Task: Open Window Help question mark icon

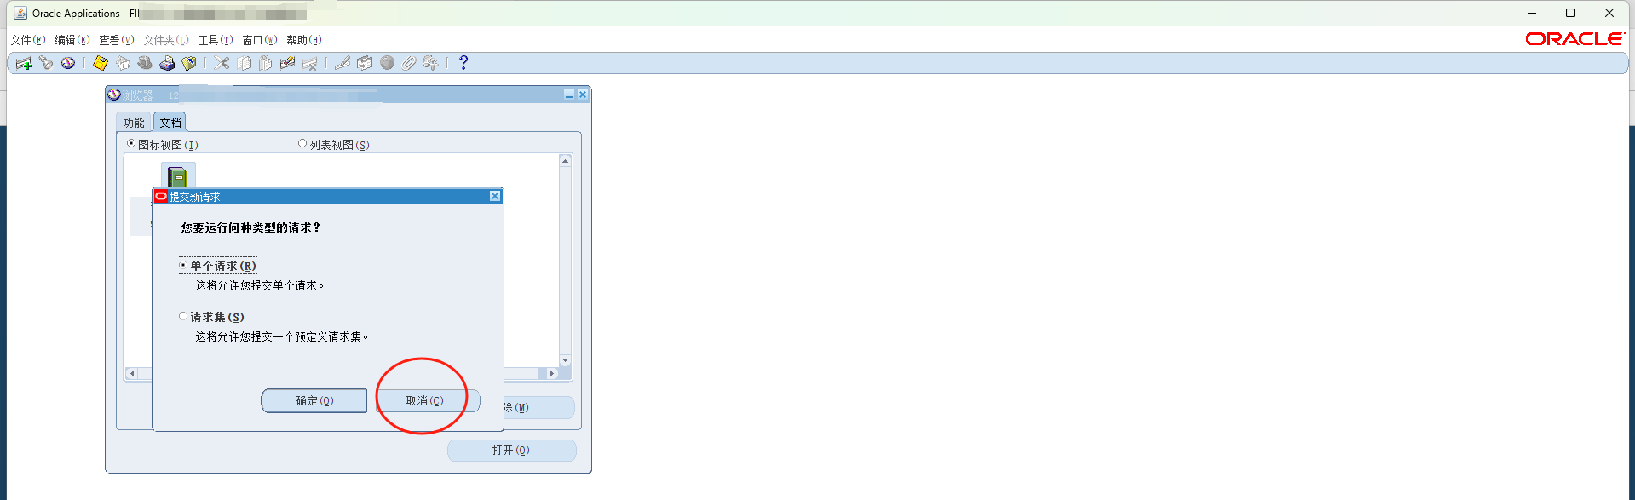Action: point(463,63)
